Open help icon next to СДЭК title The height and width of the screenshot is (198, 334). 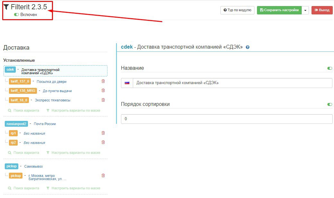pyautogui.click(x=247, y=47)
